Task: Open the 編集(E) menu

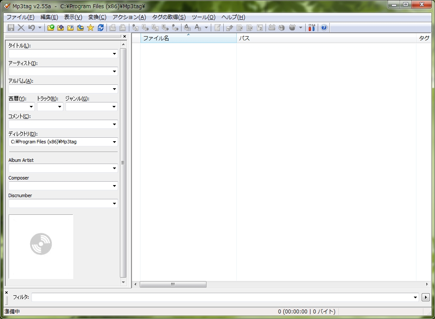Action: (50, 17)
